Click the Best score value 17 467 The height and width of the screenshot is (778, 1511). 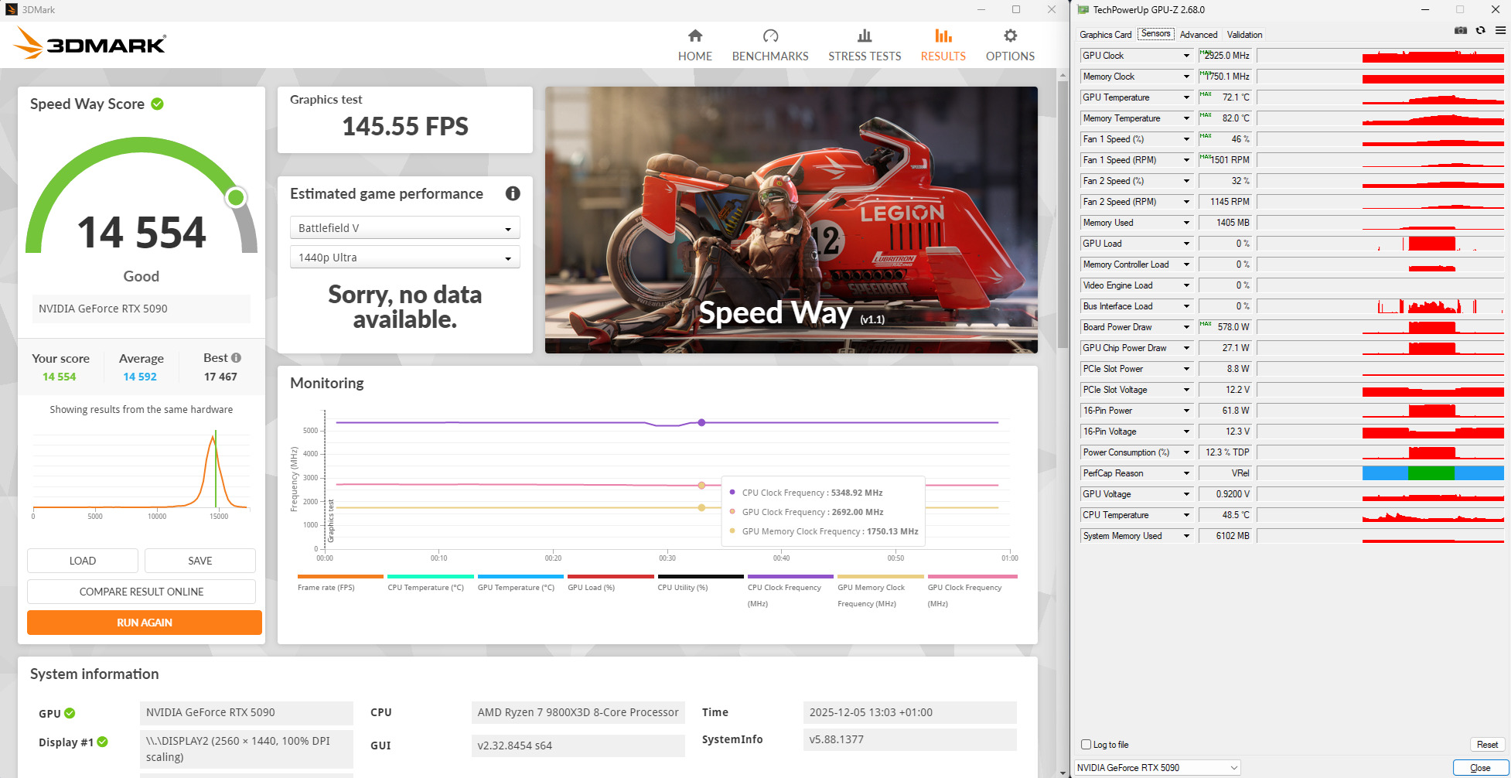pyautogui.click(x=220, y=377)
